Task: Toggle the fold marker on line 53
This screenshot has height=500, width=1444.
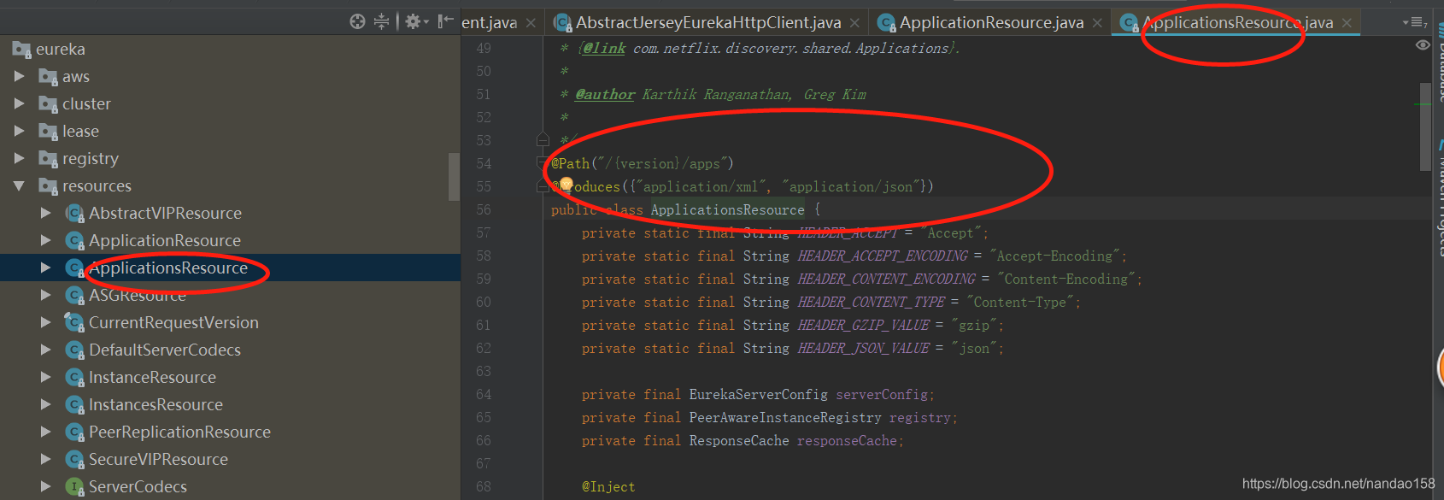Action: (x=543, y=139)
